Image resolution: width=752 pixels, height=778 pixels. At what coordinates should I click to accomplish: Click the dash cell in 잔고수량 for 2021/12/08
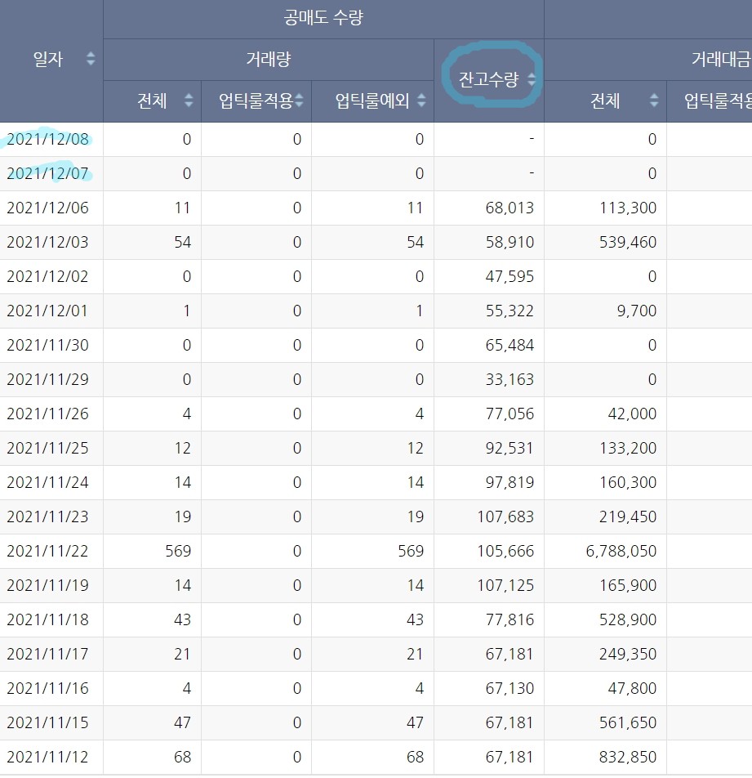[530, 139]
